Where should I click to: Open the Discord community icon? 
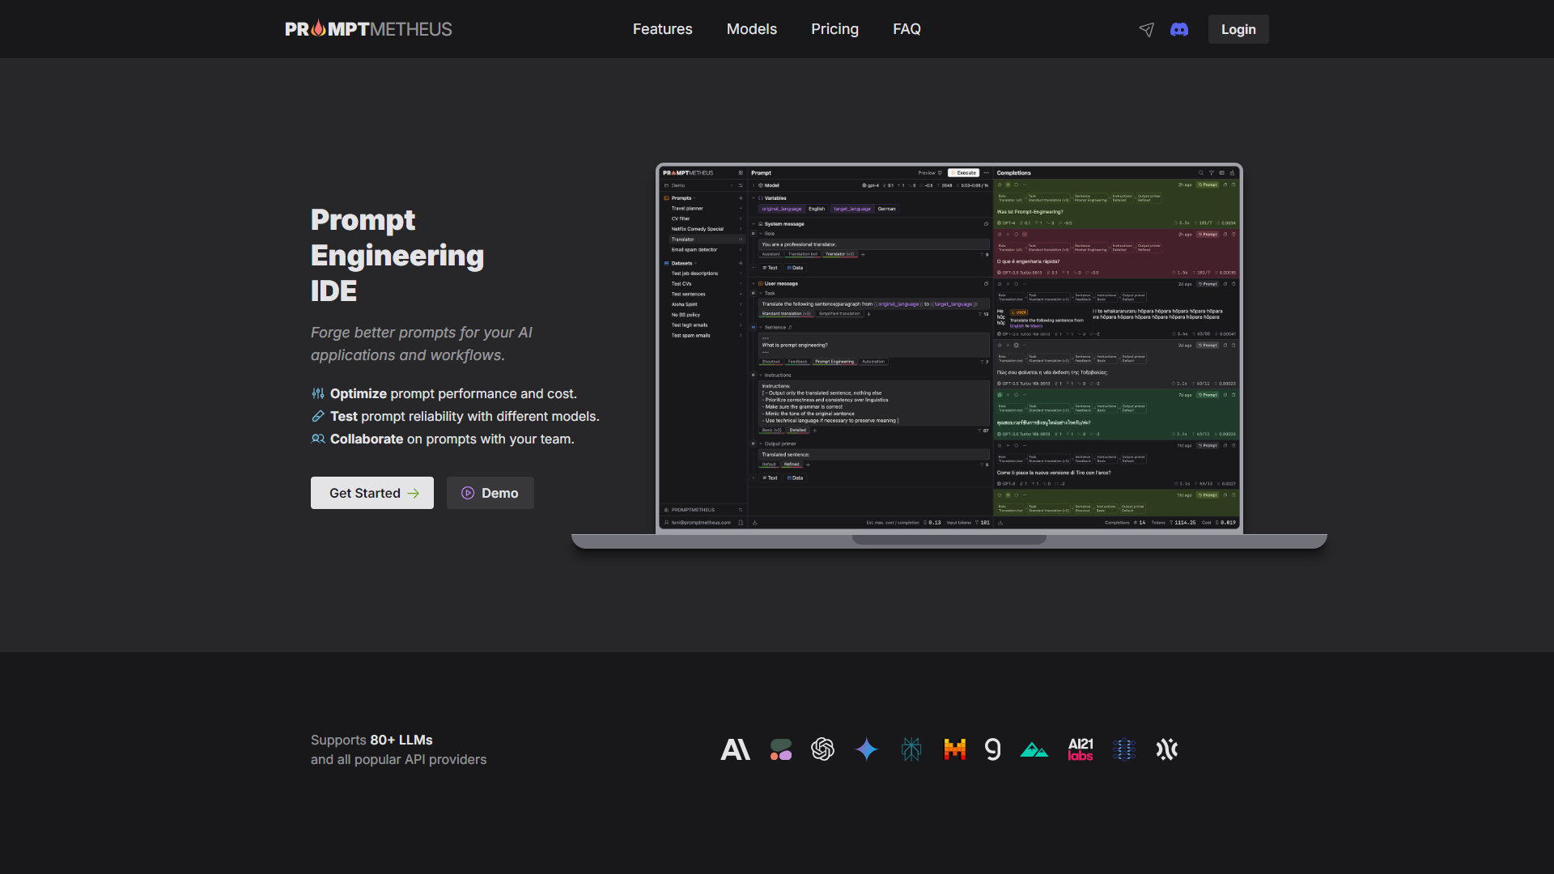pyautogui.click(x=1179, y=29)
